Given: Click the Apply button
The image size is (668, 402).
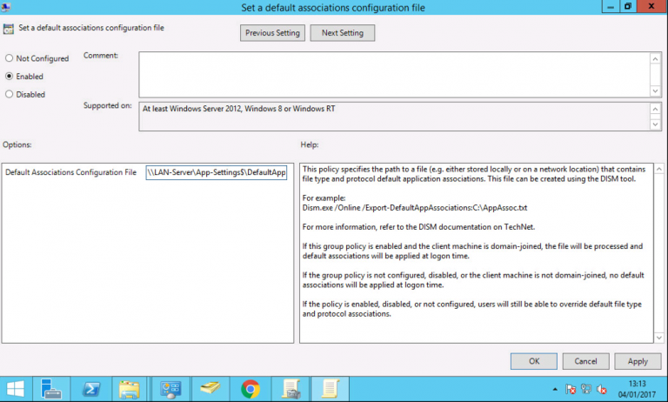Looking at the screenshot, I should click(638, 361).
